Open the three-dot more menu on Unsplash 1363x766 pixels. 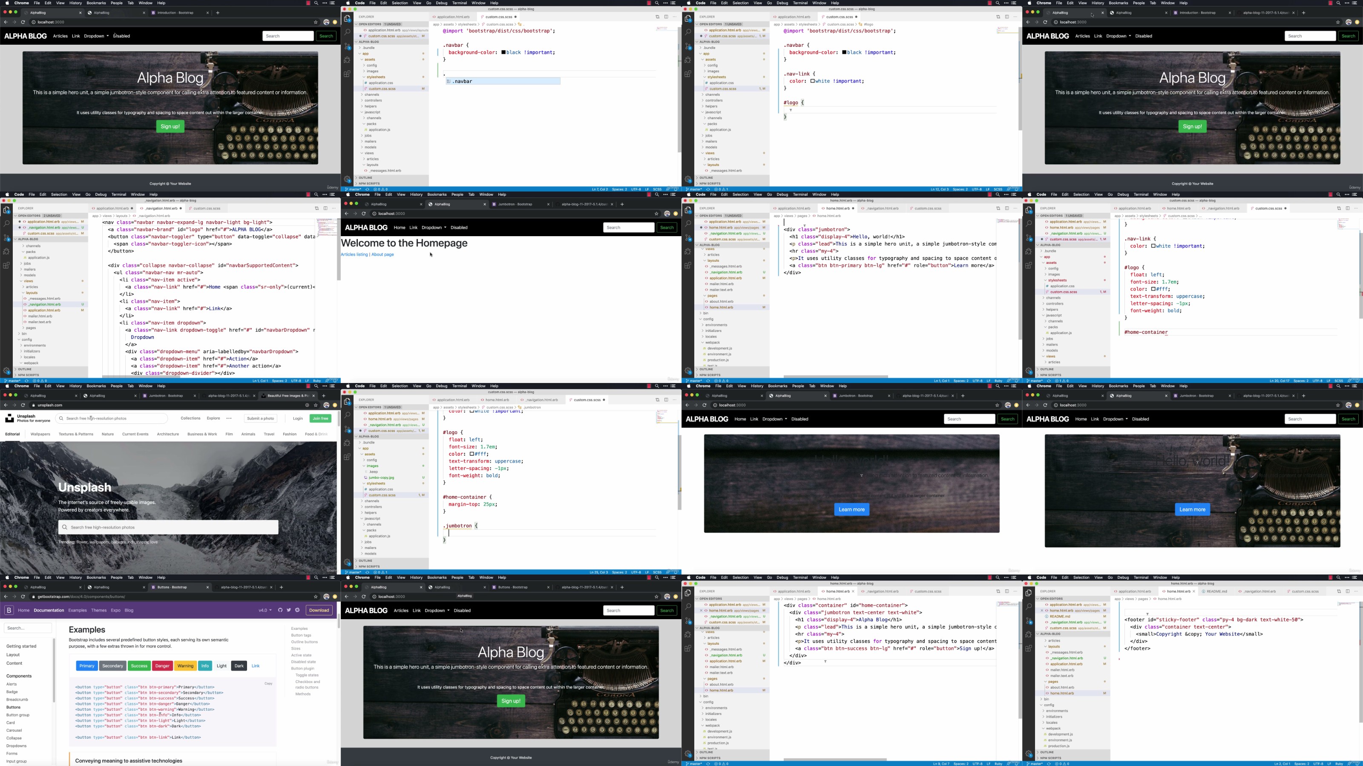click(x=229, y=418)
